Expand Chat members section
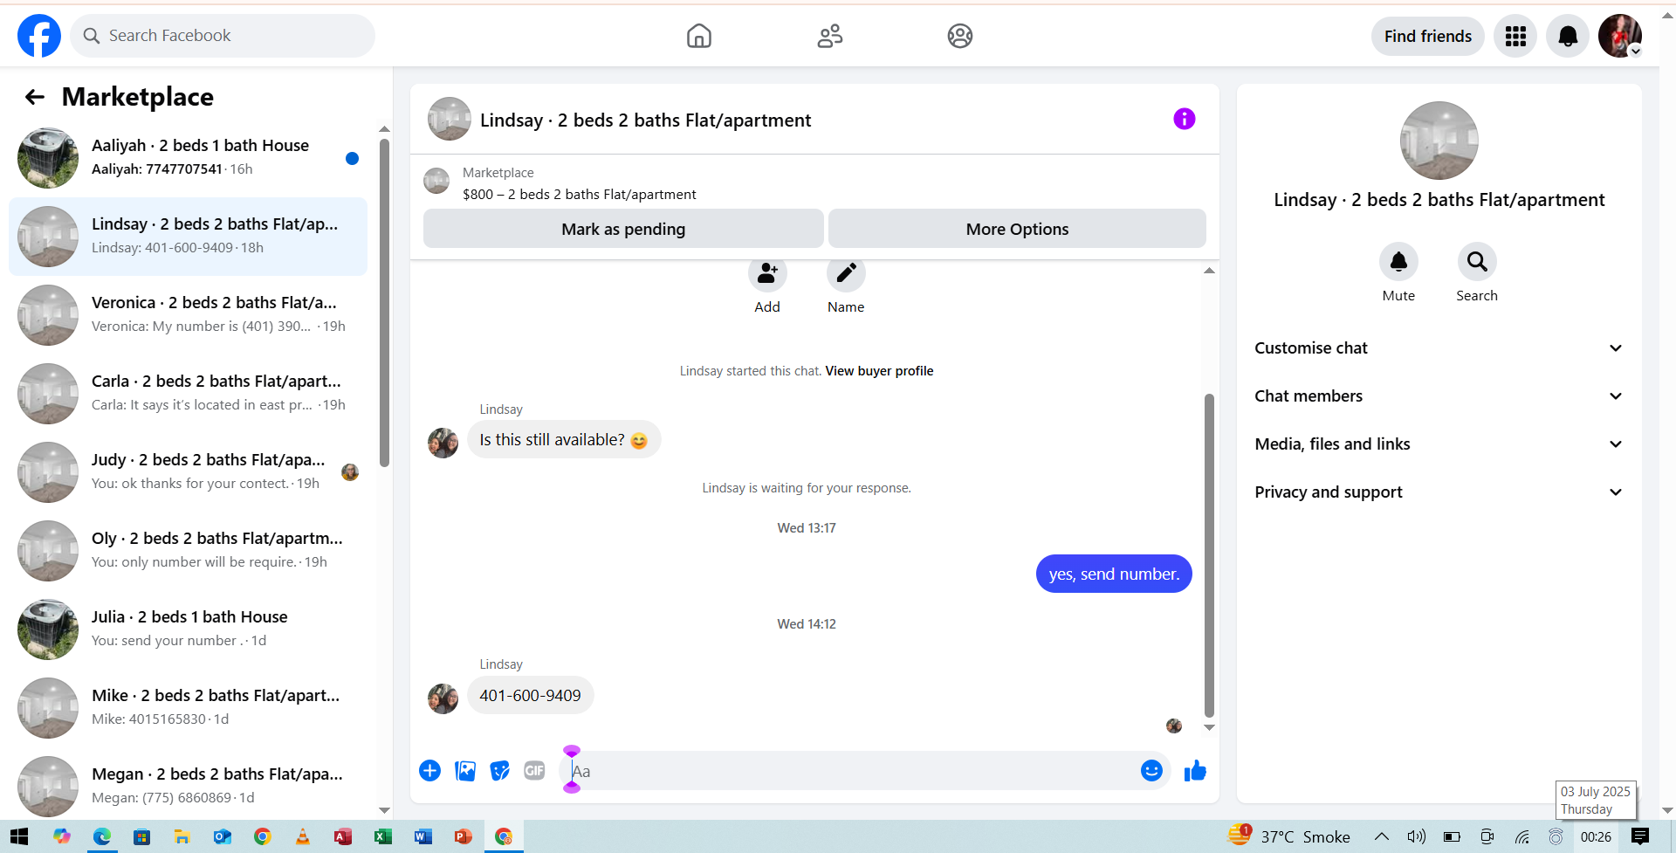The image size is (1676, 853). click(x=1439, y=396)
